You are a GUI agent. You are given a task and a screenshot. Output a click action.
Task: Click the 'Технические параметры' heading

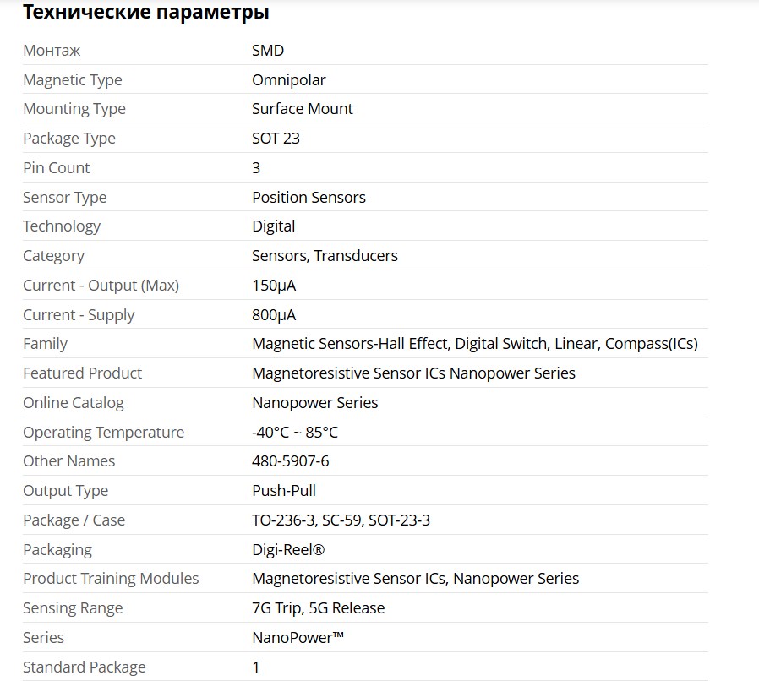[x=145, y=13]
